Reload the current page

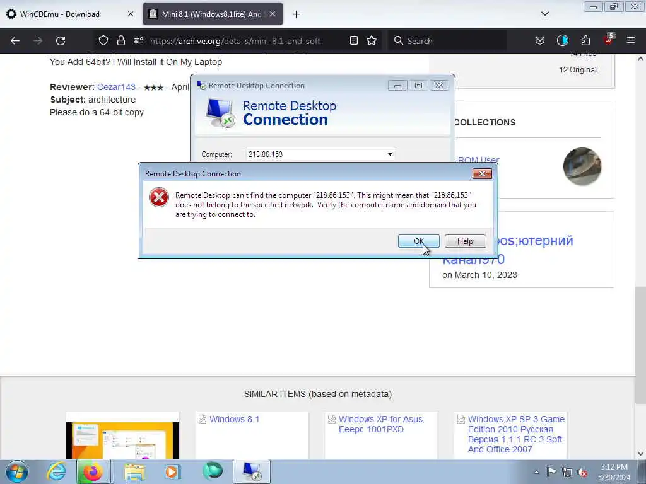click(61, 41)
